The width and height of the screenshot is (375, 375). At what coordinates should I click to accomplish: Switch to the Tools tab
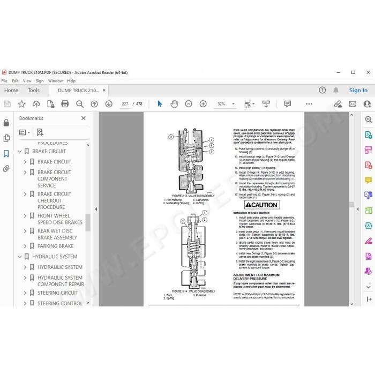pyautogui.click(x=34, y=90)
